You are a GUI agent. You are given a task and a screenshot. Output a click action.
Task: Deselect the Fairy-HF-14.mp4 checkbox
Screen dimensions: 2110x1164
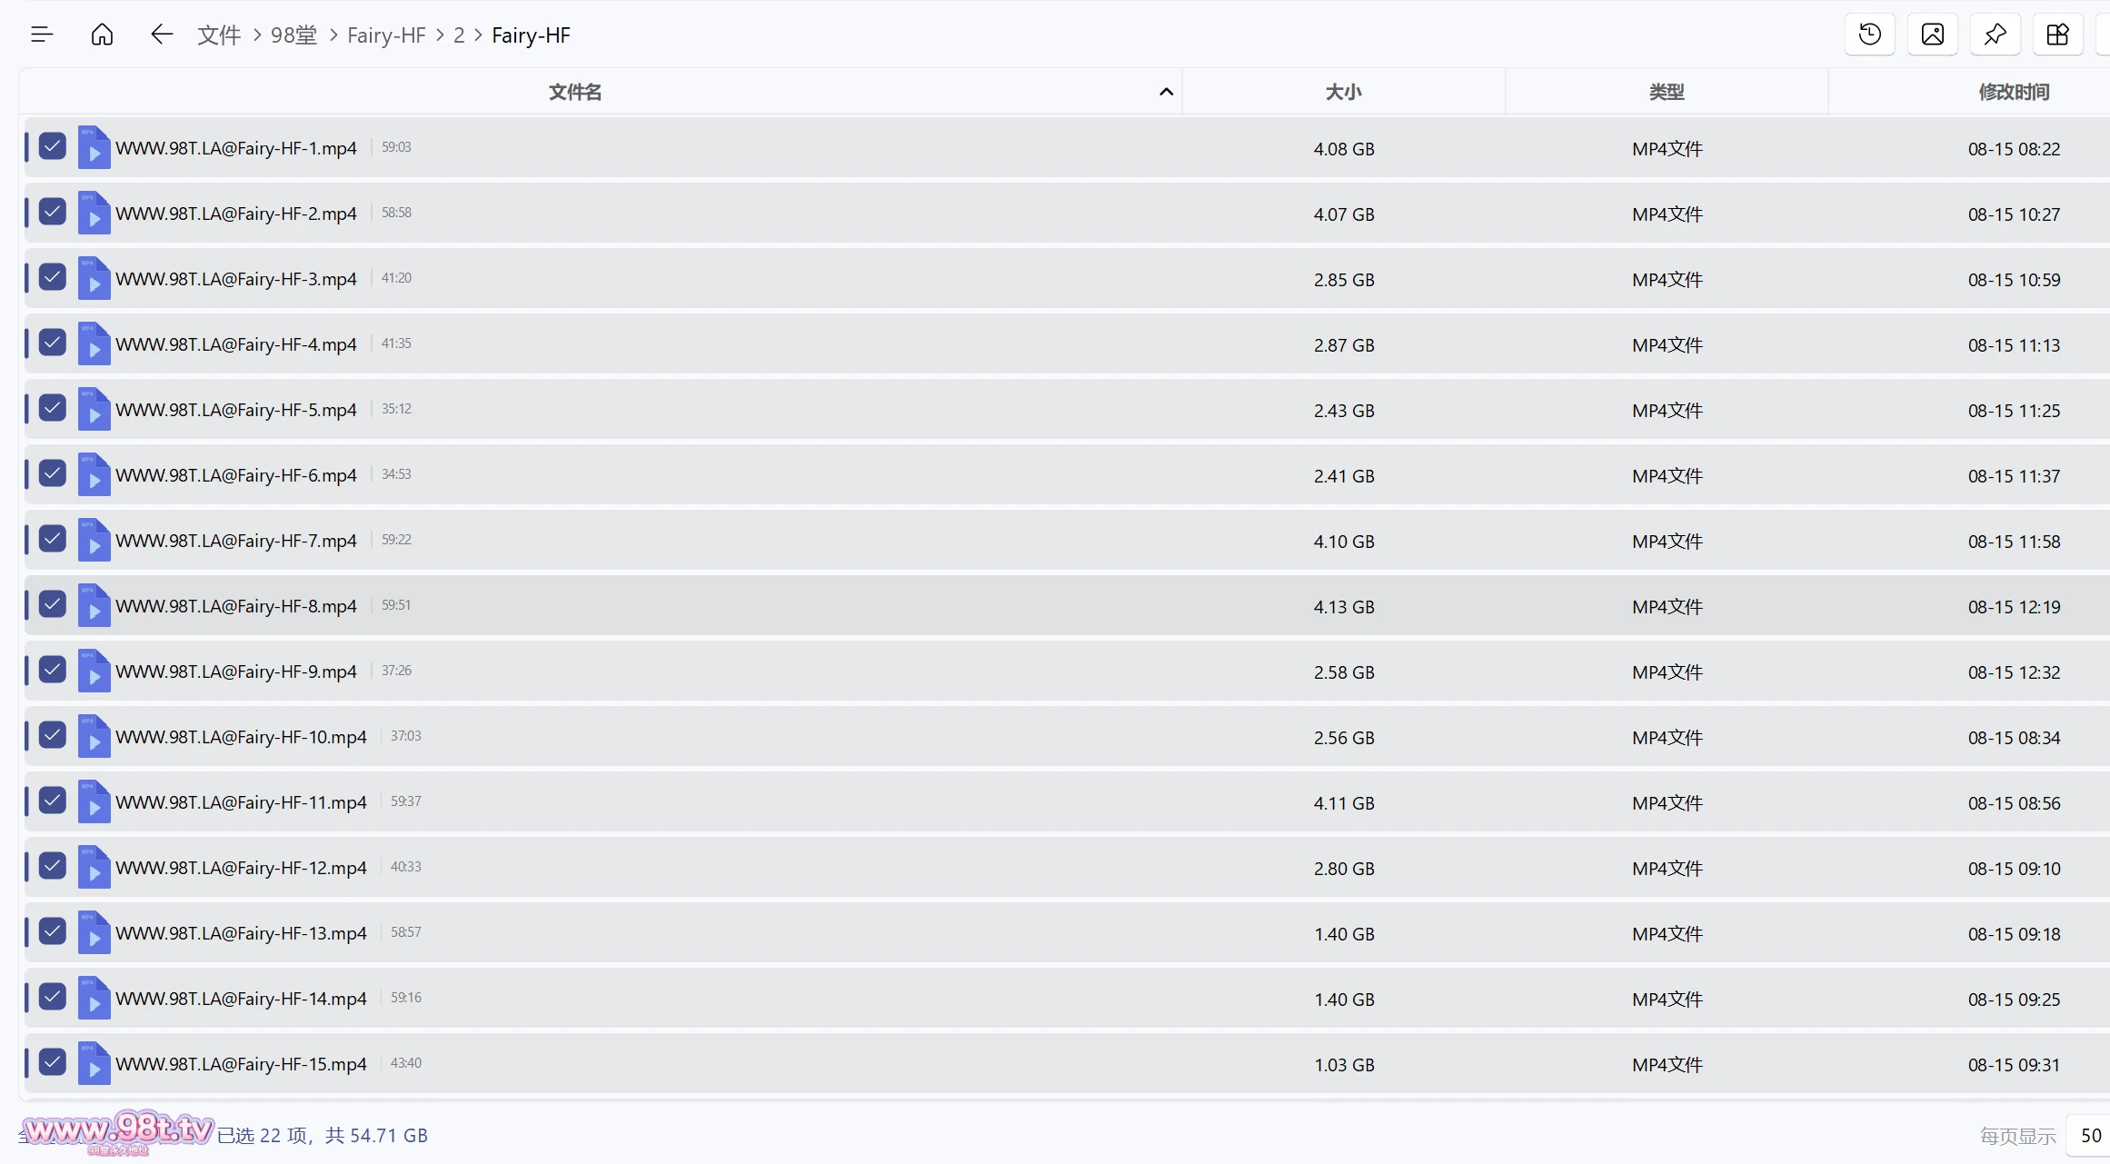click(x=53, y=997)
